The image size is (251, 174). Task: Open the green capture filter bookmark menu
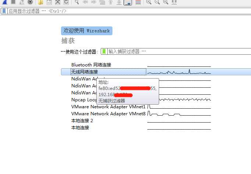(x=104, y=51)
